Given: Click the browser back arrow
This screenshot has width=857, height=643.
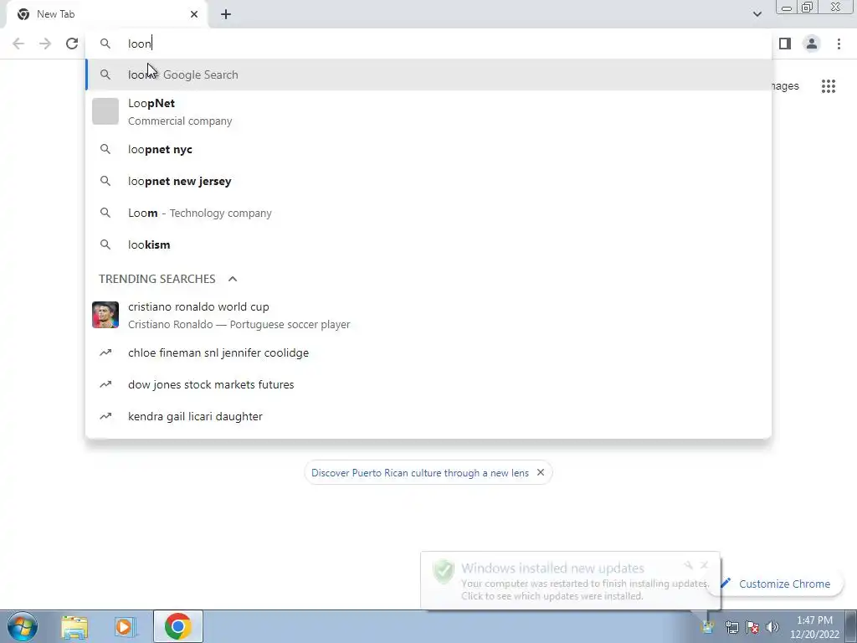Looking at the screenshot, I should click(18, 44).
